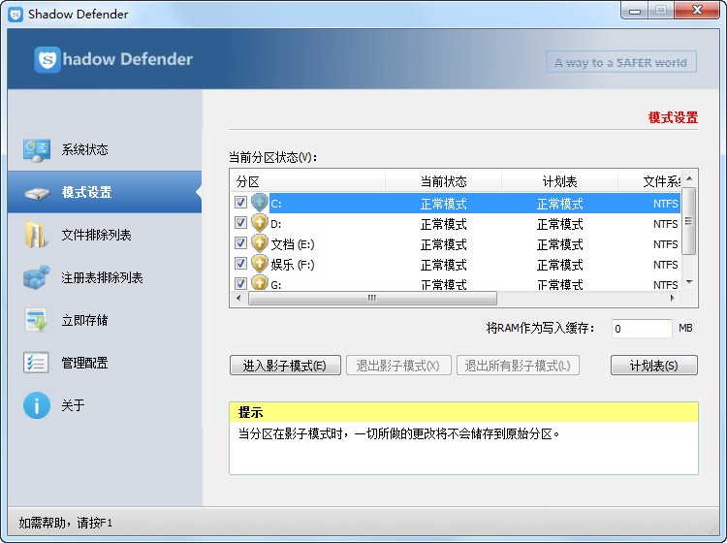Sort by the 文件系统 column header
Viewport: 727px width, 543px height.
[649, 181]
